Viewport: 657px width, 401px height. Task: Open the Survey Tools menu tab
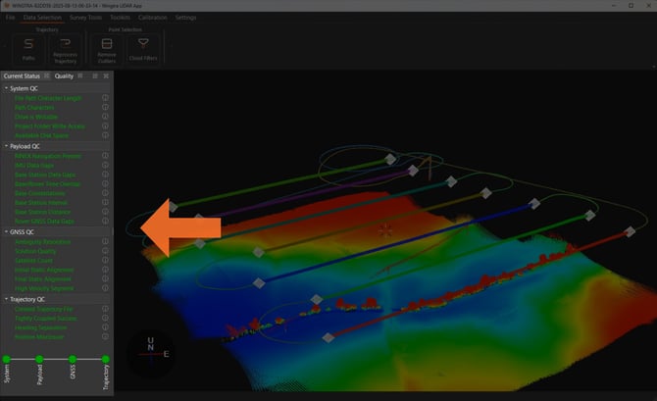85,18
